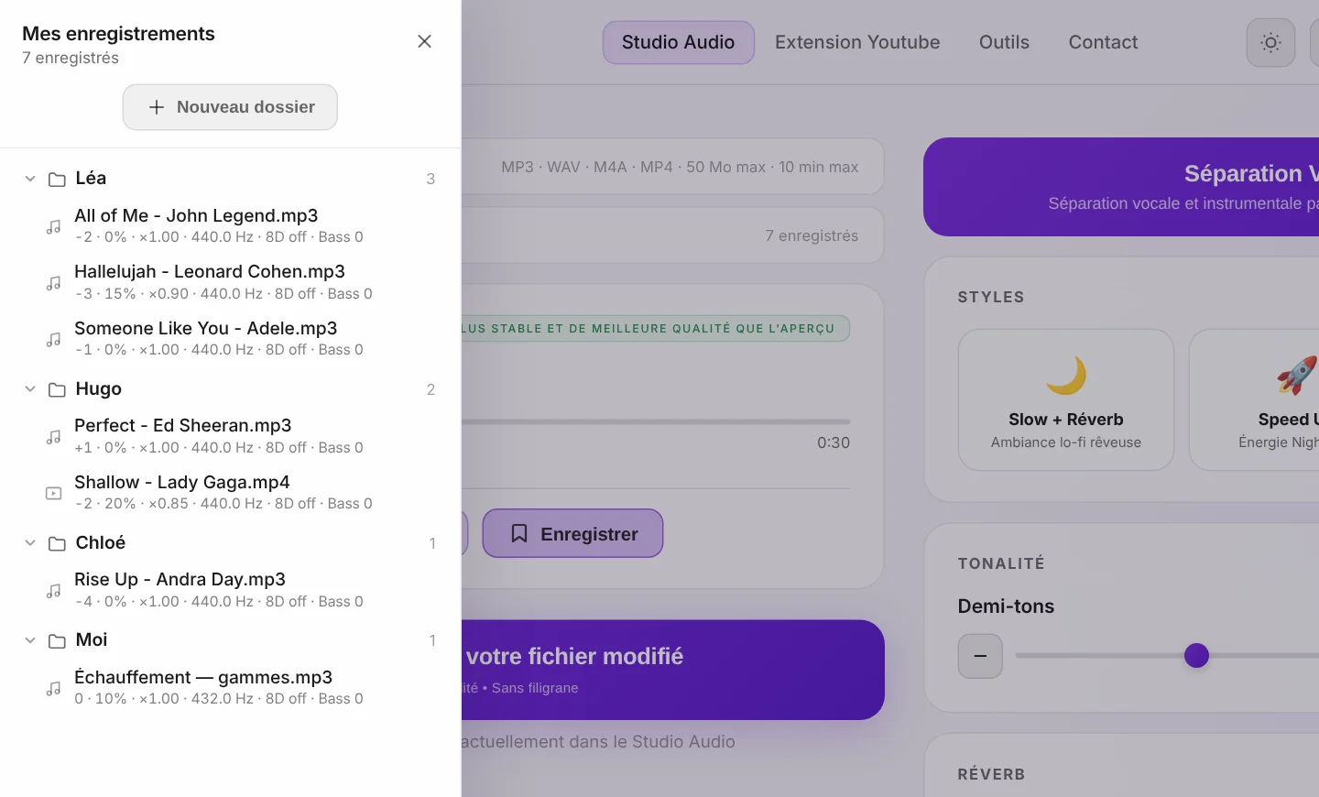Open the Extension Youtube page
This screenshot has width=1319, height=797.
[857, 42]
